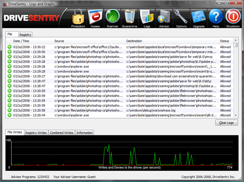Launch the Scanner radar icon
244x182 pixels.
point(112,18)
